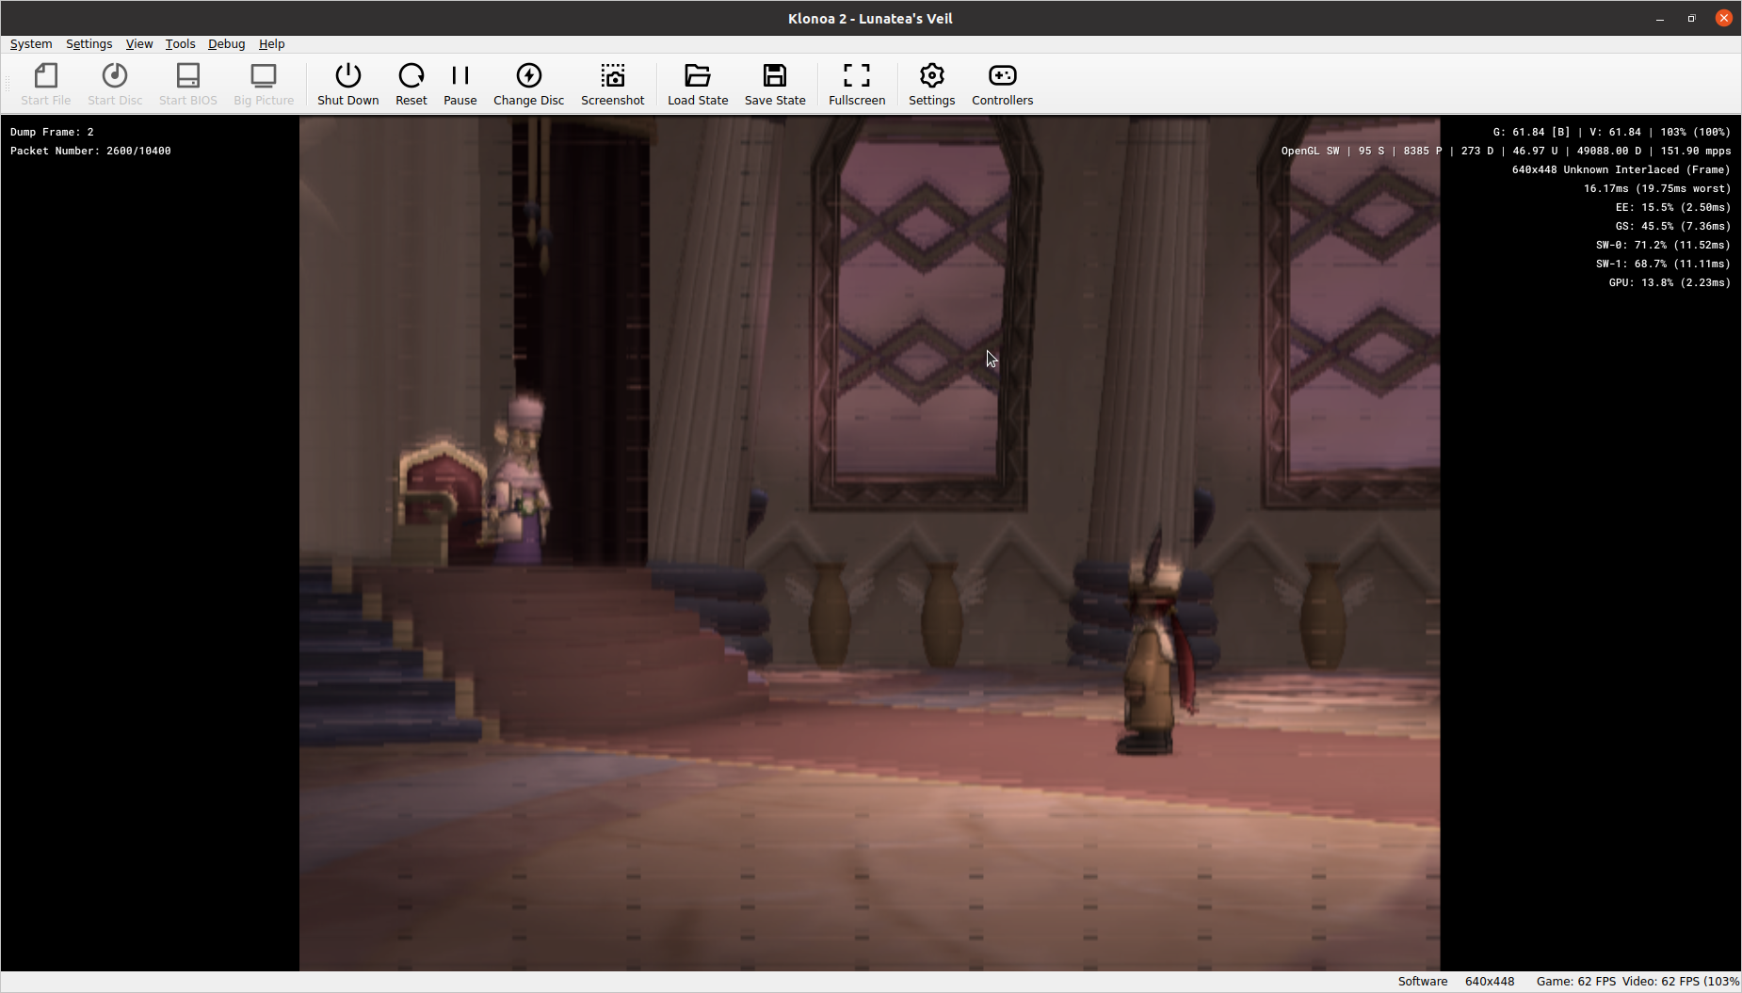1742x993 pixels.
Task: Open Big Picture mode icon
Action: click(264, 85)
